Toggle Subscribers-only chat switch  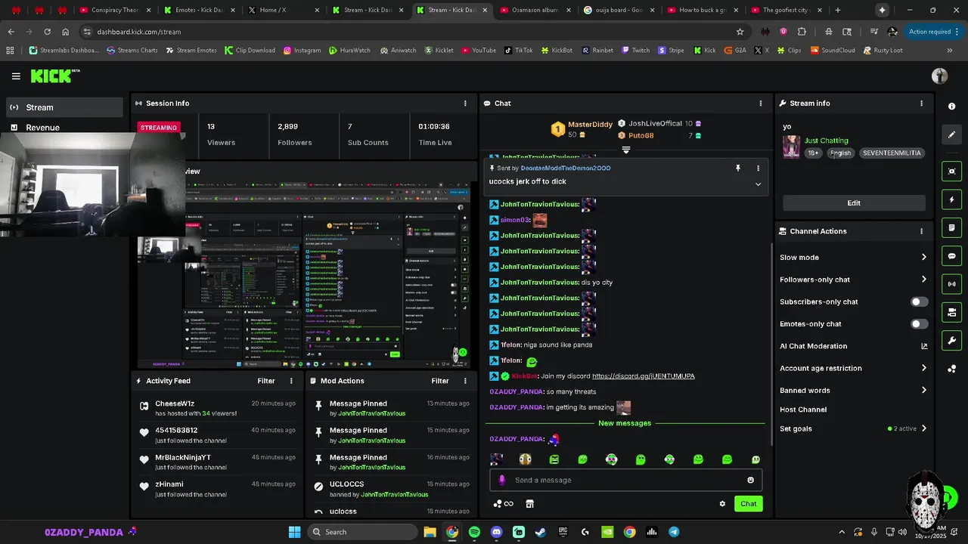(919, 301)
